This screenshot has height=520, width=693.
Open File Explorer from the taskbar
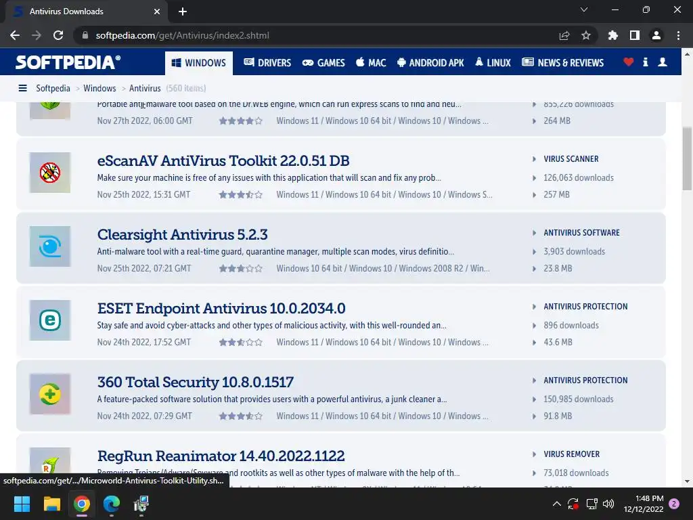51,504
